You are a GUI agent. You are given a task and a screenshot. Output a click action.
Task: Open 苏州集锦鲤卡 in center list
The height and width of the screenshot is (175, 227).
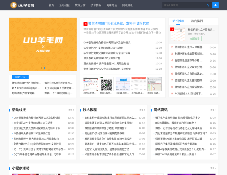pyautogui.click(x=106, y=64)
